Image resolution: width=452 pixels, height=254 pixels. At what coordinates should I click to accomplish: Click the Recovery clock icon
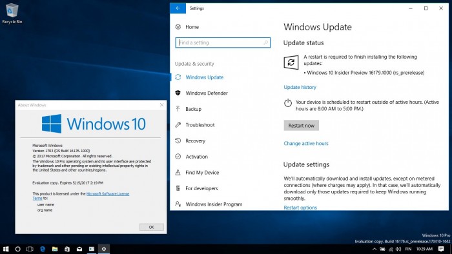(x=178, y=141)
